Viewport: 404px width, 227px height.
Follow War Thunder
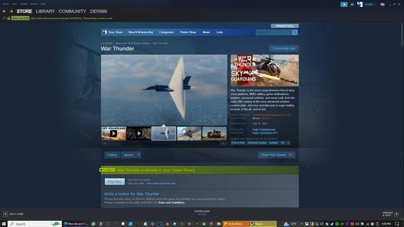point(112,155)
